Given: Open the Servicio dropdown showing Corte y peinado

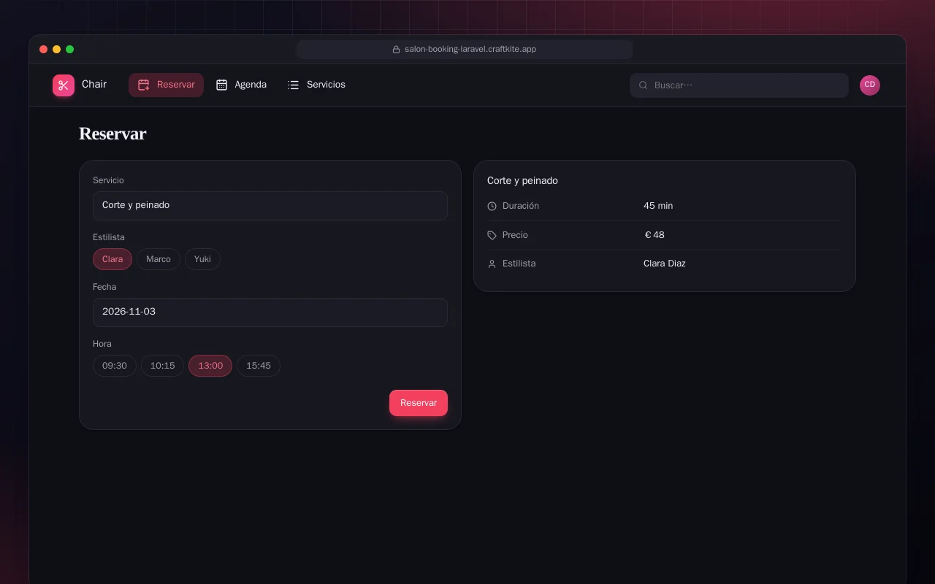Looking at the screenshot, I should pyautogui.click(x=270, y=206).
